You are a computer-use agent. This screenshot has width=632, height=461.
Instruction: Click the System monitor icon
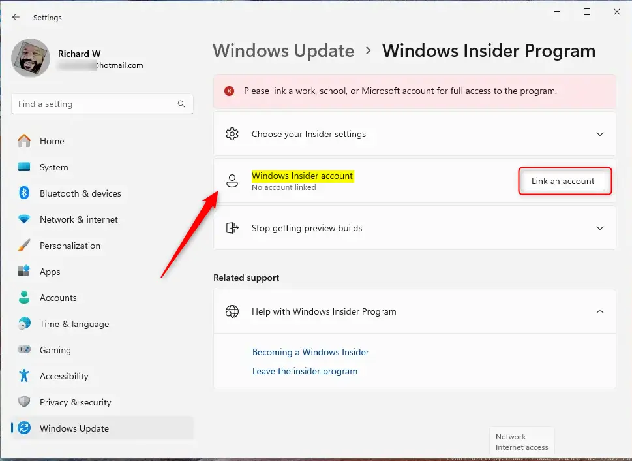[24, 167]
